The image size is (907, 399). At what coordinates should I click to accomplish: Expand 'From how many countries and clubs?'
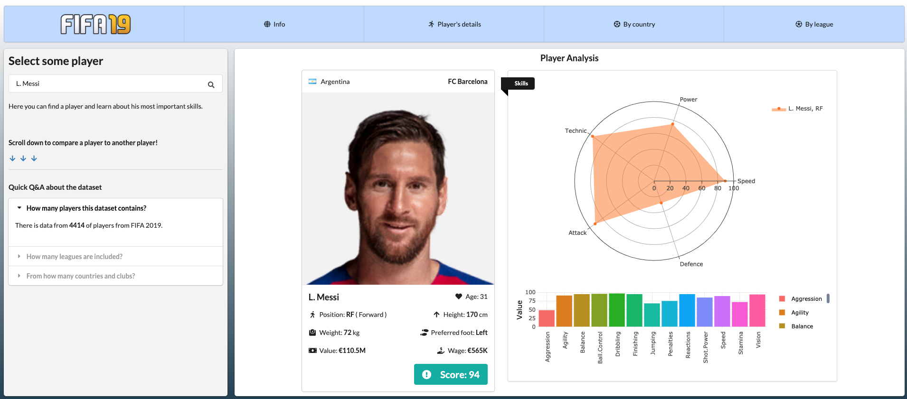(x=80, y=276)
